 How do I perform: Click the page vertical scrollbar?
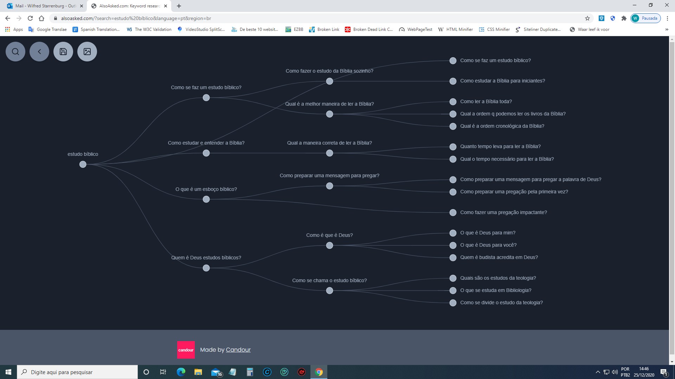pyautogui.click(x=672, y=198)
